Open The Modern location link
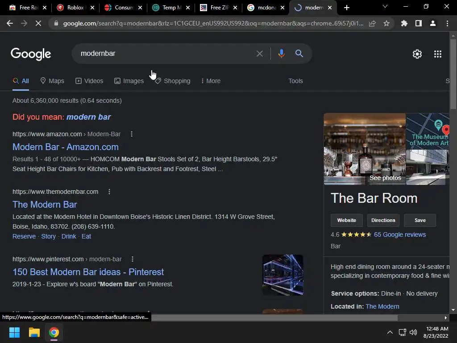The width and height of the screenshot is (457, 343). [382, 306]
